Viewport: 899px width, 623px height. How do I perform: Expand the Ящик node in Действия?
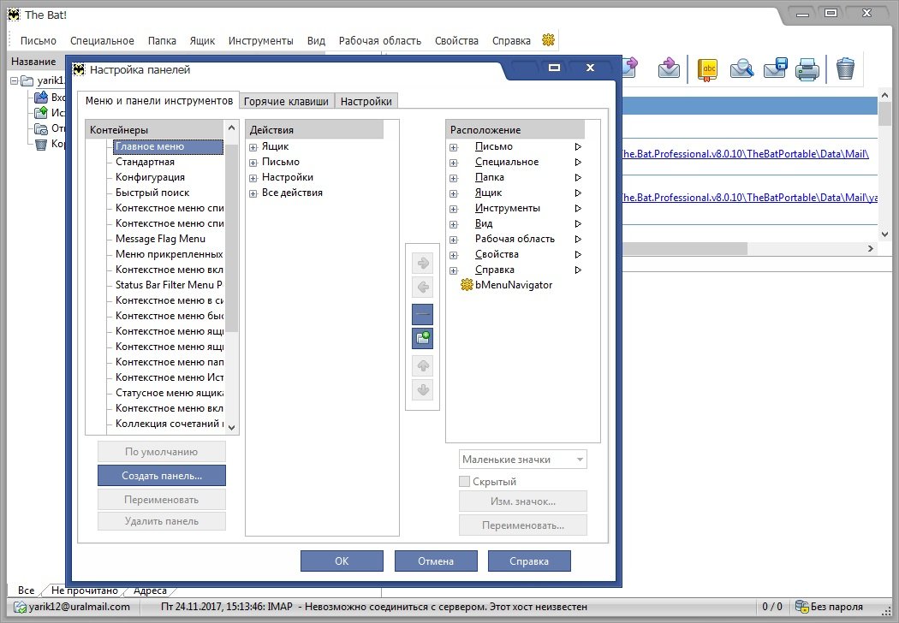pos(253,147)
